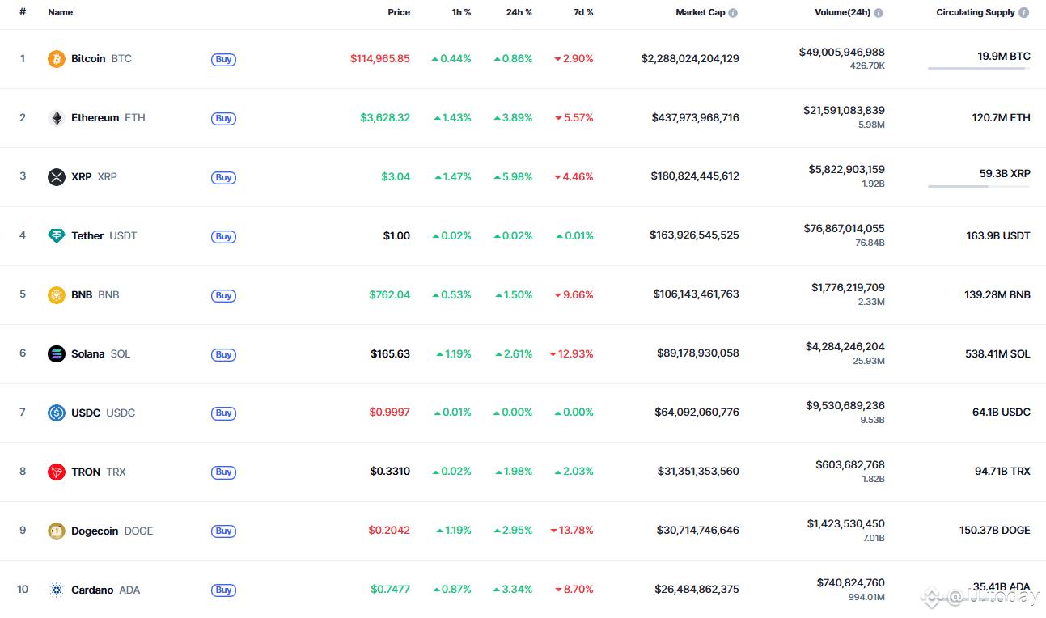Open the Bitcoin BTC name link

(101, 59)
